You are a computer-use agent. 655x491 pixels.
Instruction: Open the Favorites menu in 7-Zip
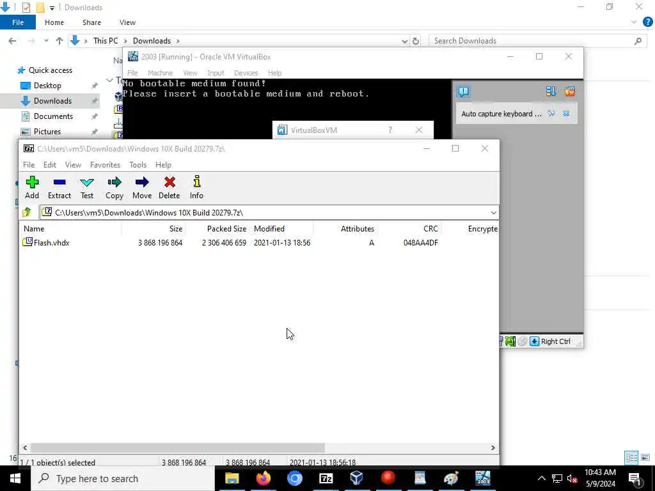pos(106,165)
